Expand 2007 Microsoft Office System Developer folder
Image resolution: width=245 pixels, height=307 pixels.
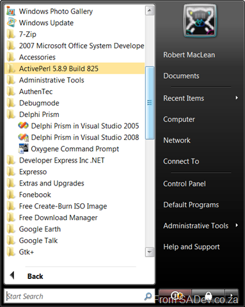(74, 45)
